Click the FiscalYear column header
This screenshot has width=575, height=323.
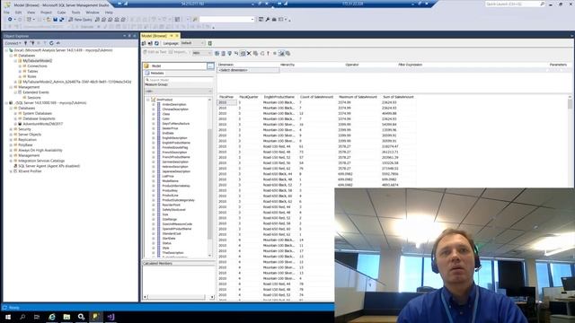(x=226, y=97)
